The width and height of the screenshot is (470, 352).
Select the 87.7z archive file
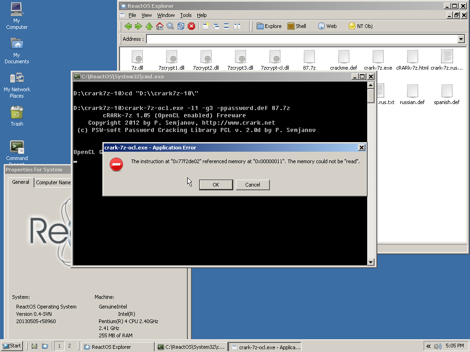coord(309,60)
